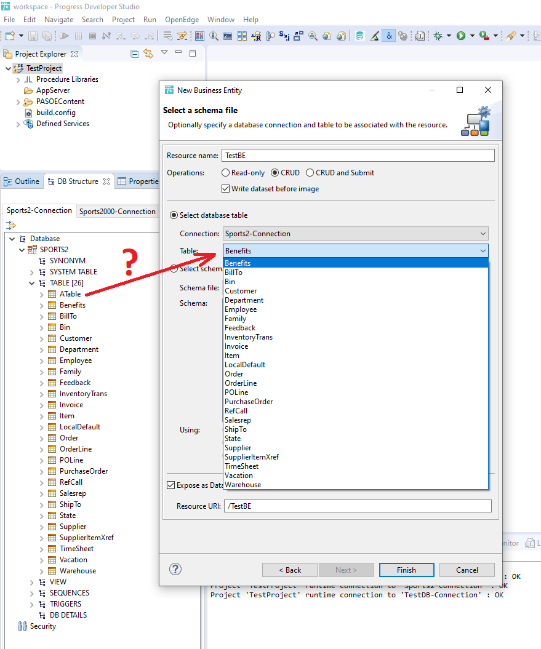Pick Warehouse from the Table dropdown list

(355, 485)
